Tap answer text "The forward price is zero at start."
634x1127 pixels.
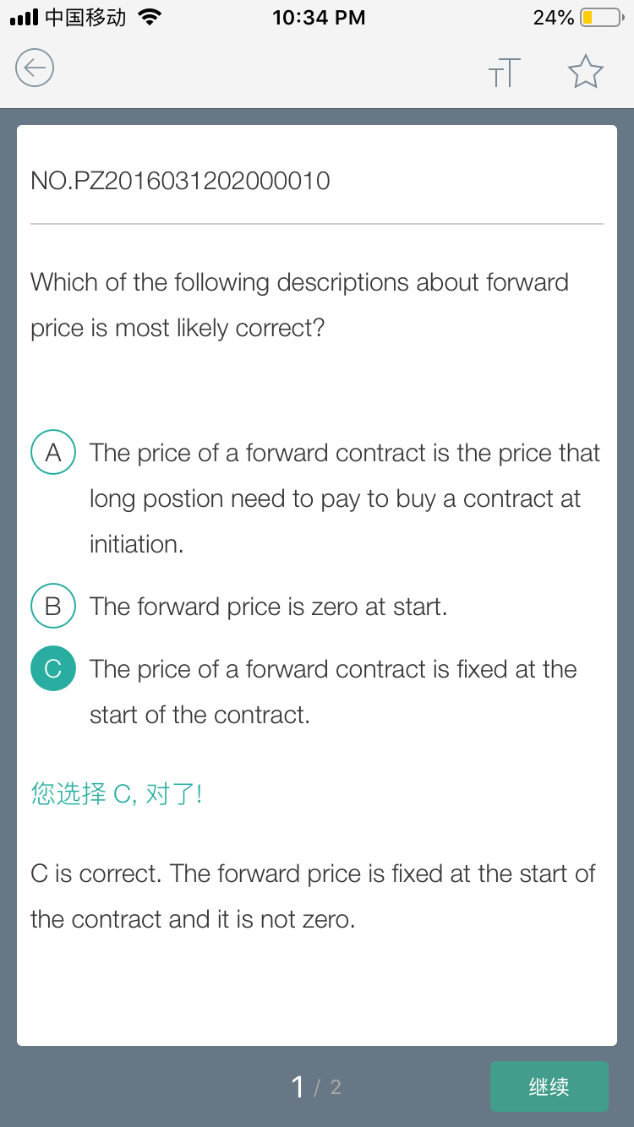coord(269,607)
